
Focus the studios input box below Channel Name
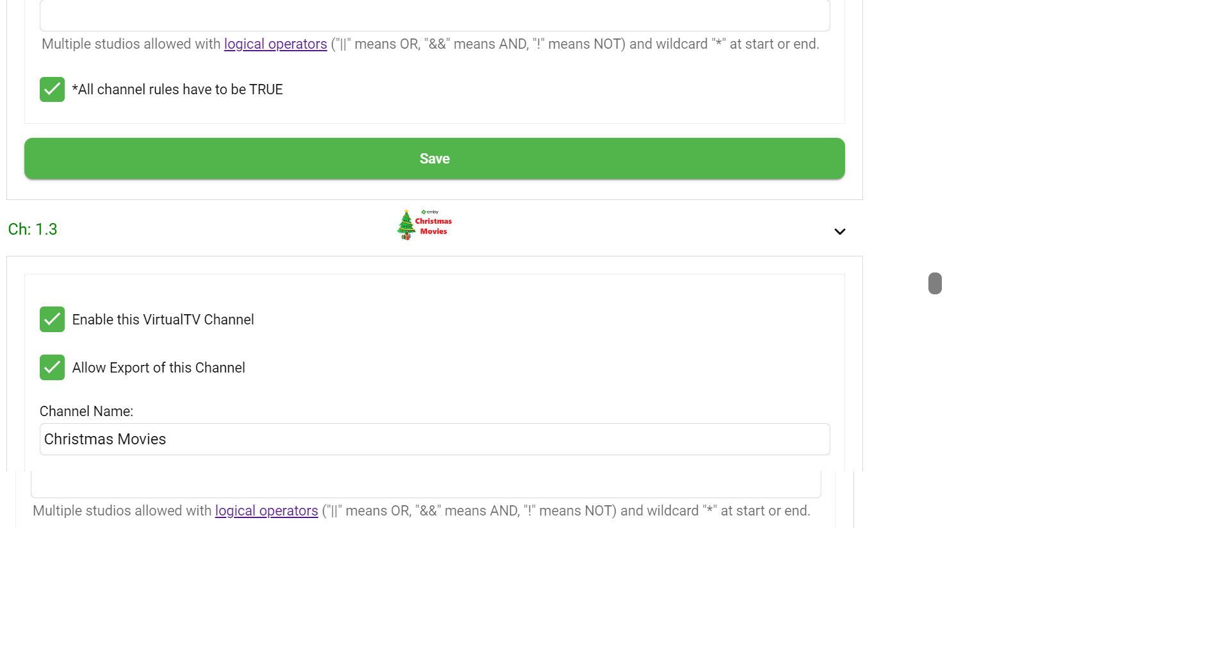425,485
